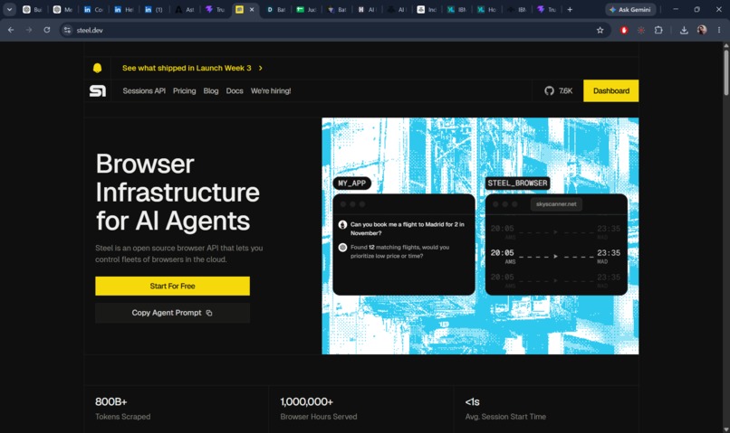Open 'See what shipped in Launch Week 3'
This screenshot has height=433, width=730.
pos(187,69)
